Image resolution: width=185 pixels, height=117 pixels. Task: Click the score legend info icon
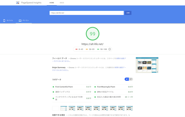[109, 49]
